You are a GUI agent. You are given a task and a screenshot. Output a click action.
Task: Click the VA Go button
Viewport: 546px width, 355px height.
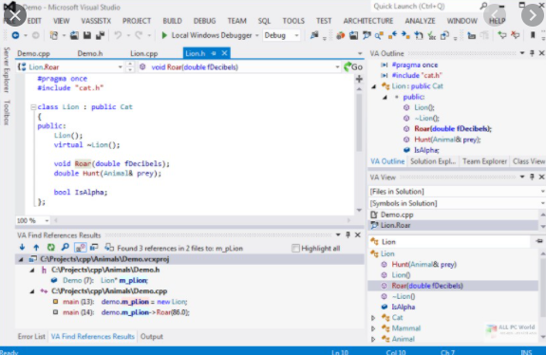(353, 66)
